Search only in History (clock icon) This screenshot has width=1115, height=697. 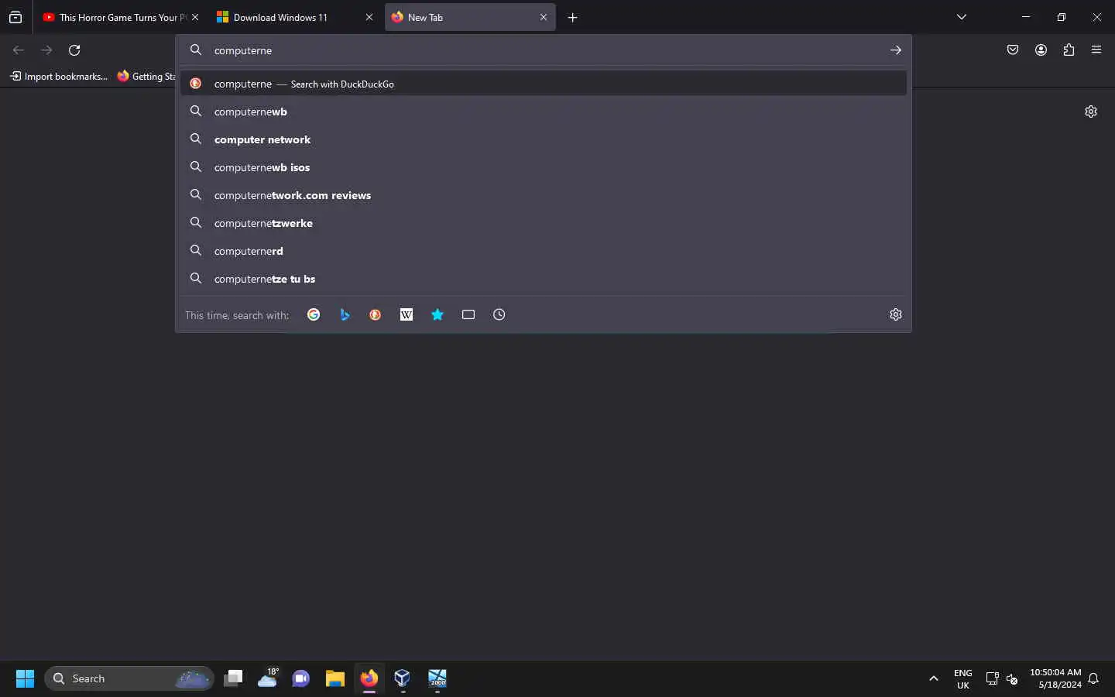coord(499,314)
